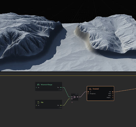The image size is (136, 127).
Task: Click the pink Combine to Erosion2 wire
Action: pyautogui.click(x=83, y=94)
